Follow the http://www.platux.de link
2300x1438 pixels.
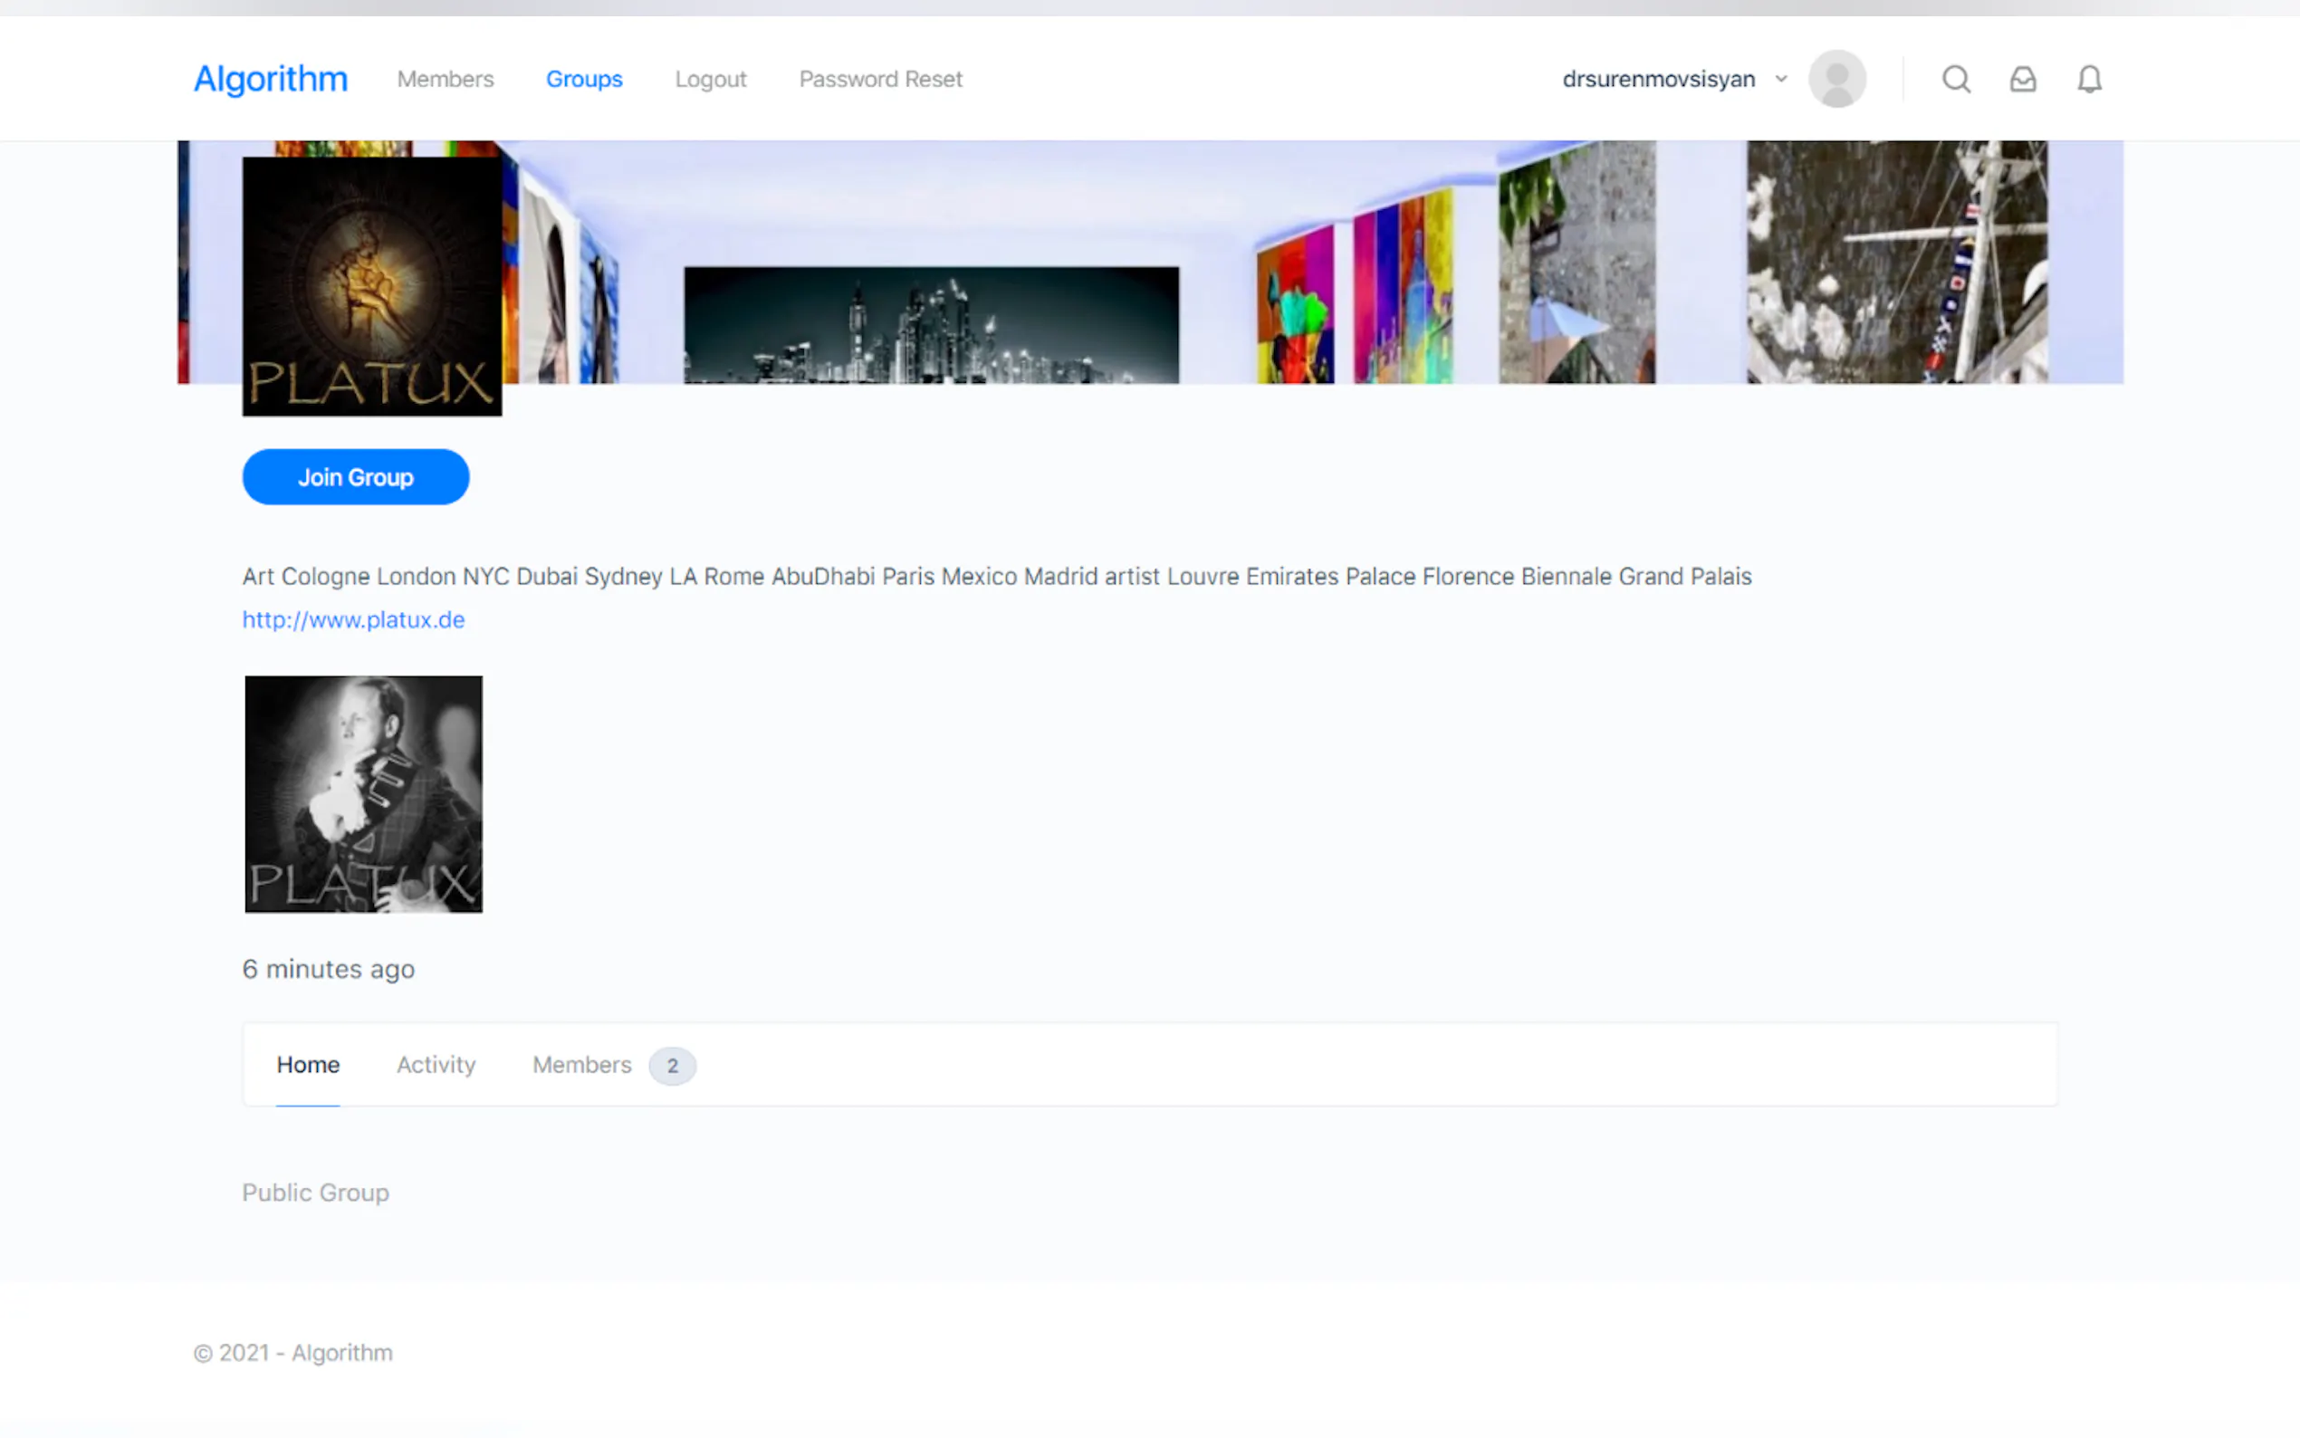click(x=353, y=620)
